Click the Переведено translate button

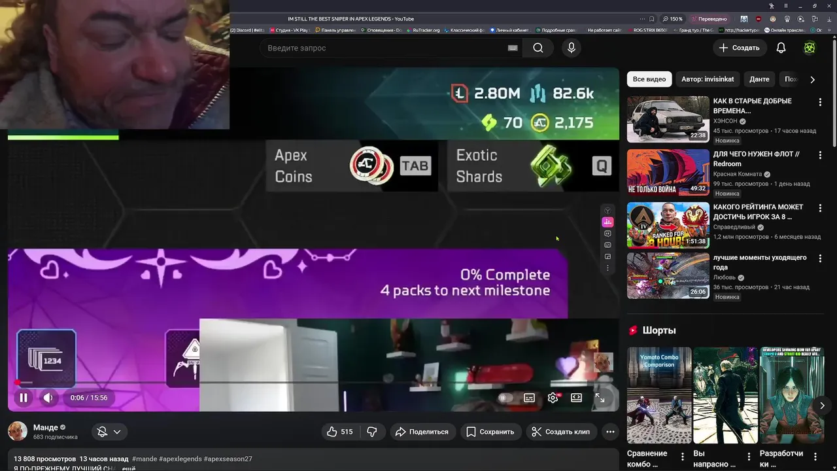coord(709,19)
